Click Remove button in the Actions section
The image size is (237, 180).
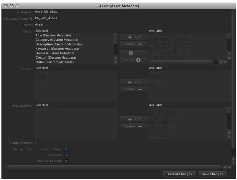click(x=134, y=89)
